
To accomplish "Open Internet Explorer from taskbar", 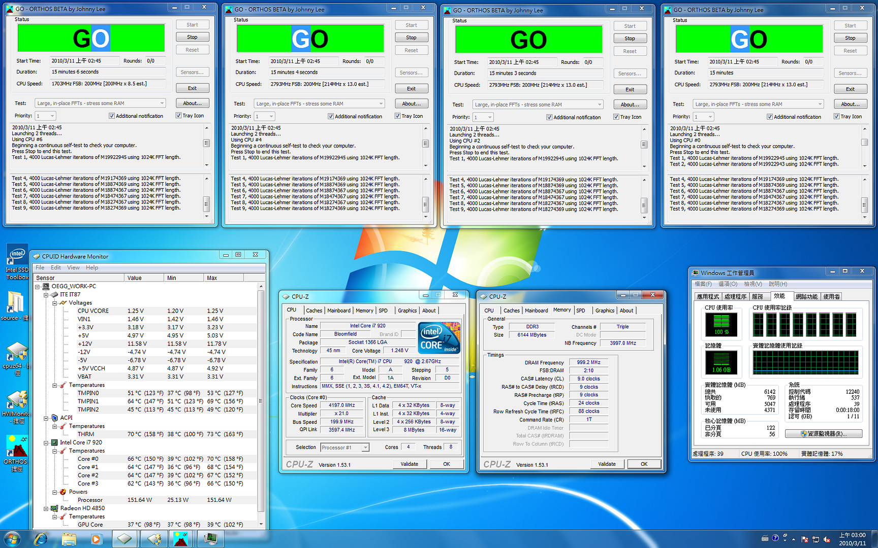I will click(x=41, y=539).
